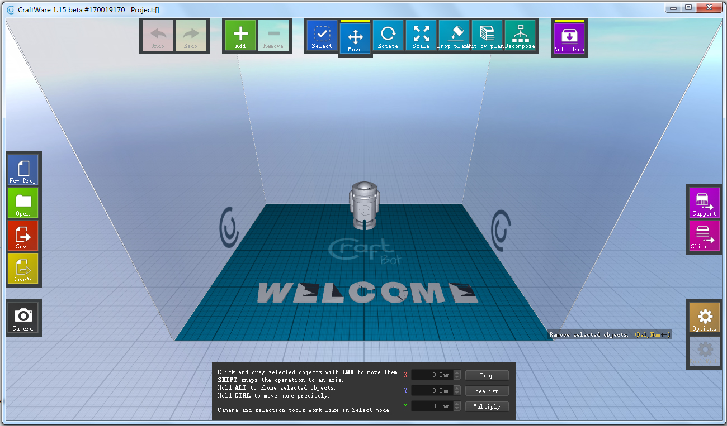Viewport: 727px width, 426px height.
Task: Click the Camera tool
Action: click(x=23, y=318)
